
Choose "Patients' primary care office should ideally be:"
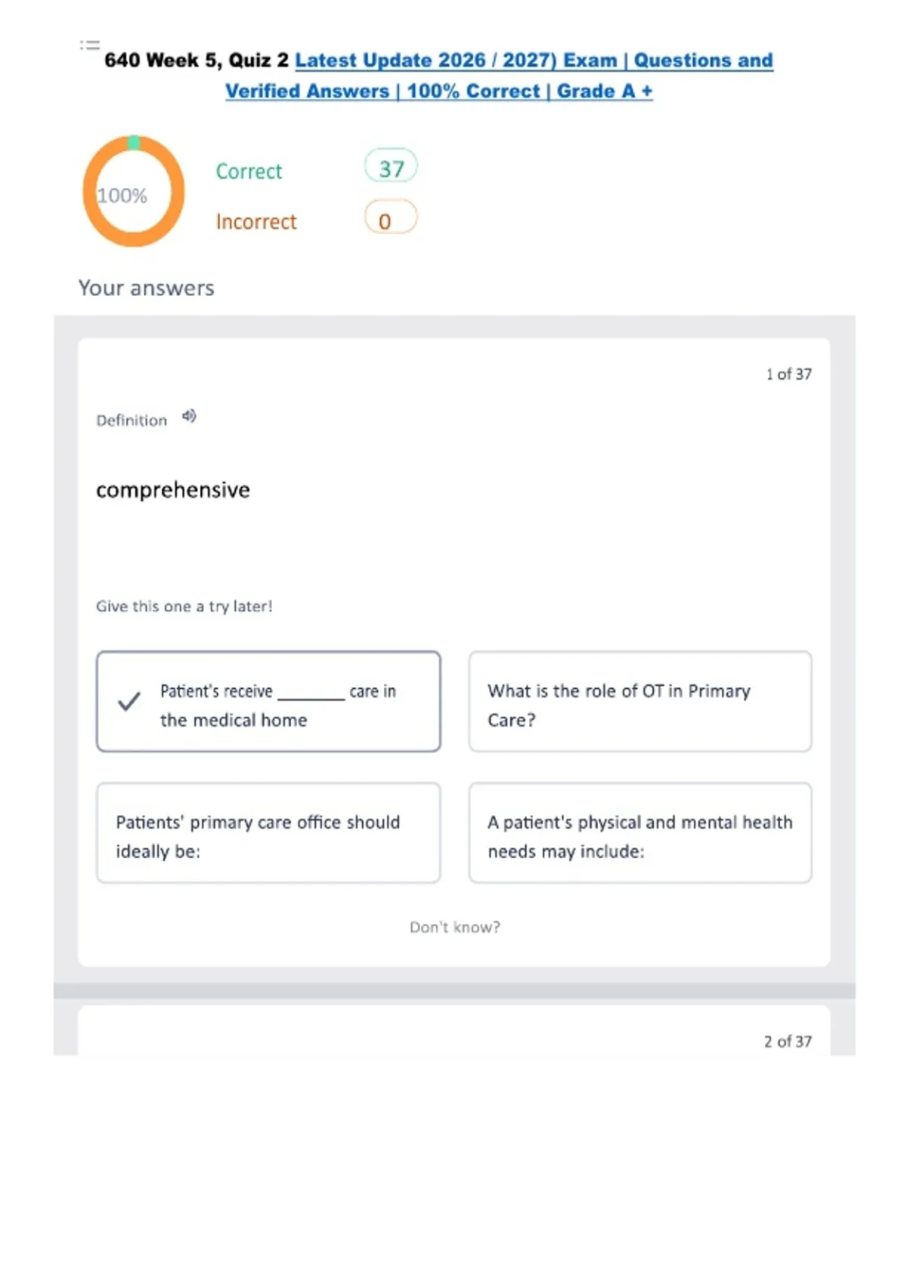(268, 833)
